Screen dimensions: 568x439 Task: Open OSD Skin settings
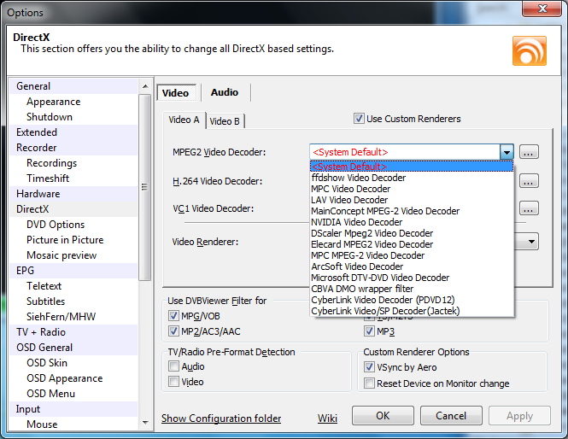(73, 363)
